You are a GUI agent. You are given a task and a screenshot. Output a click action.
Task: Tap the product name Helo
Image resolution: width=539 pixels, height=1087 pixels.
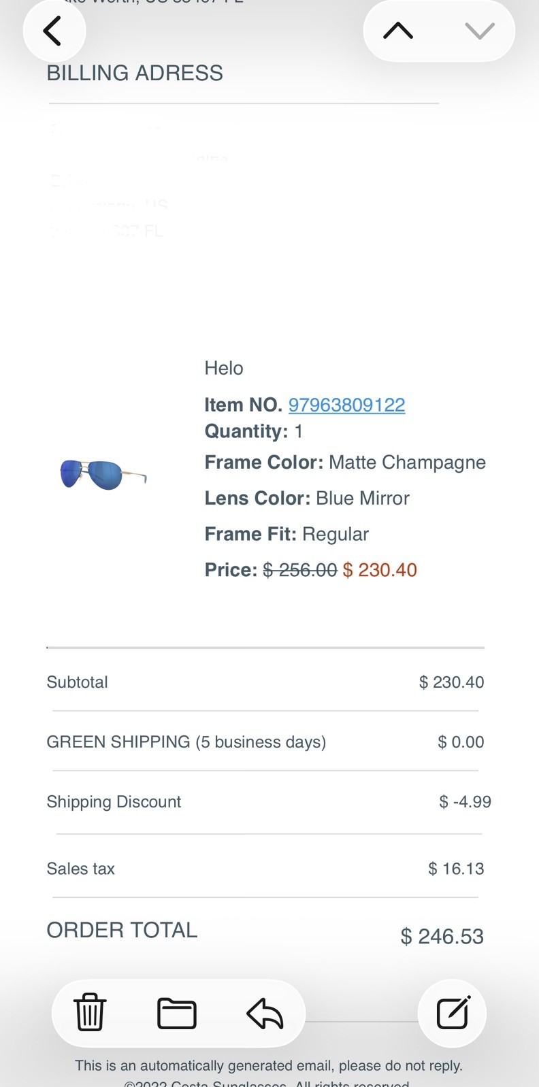[224, 368]
